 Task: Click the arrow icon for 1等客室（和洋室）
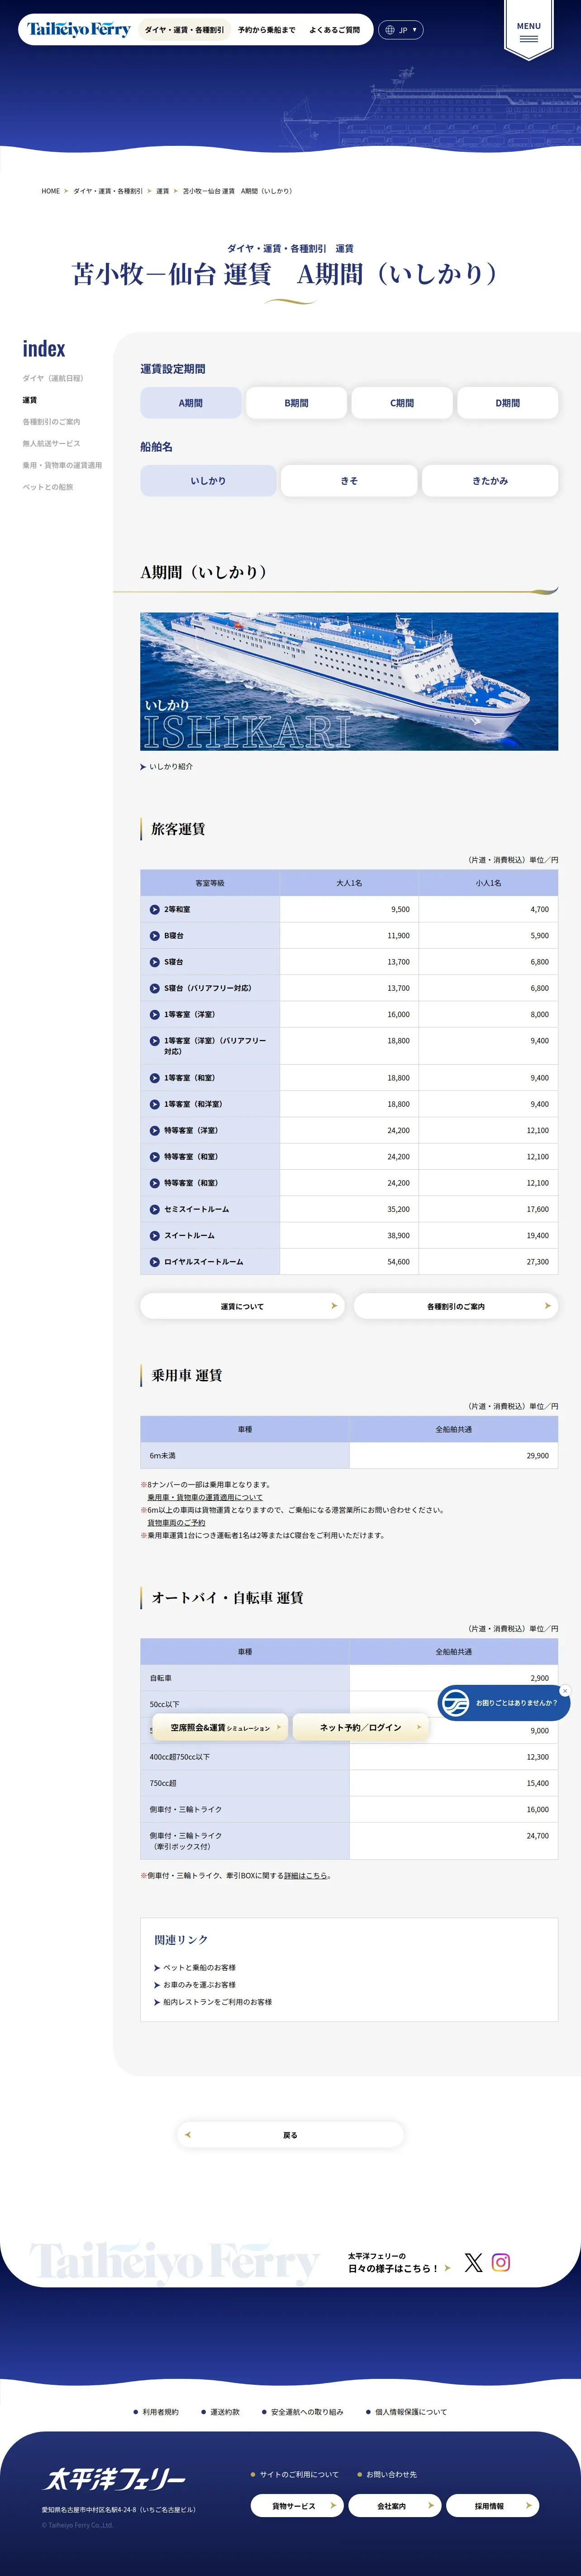(x=155, y=1104)
